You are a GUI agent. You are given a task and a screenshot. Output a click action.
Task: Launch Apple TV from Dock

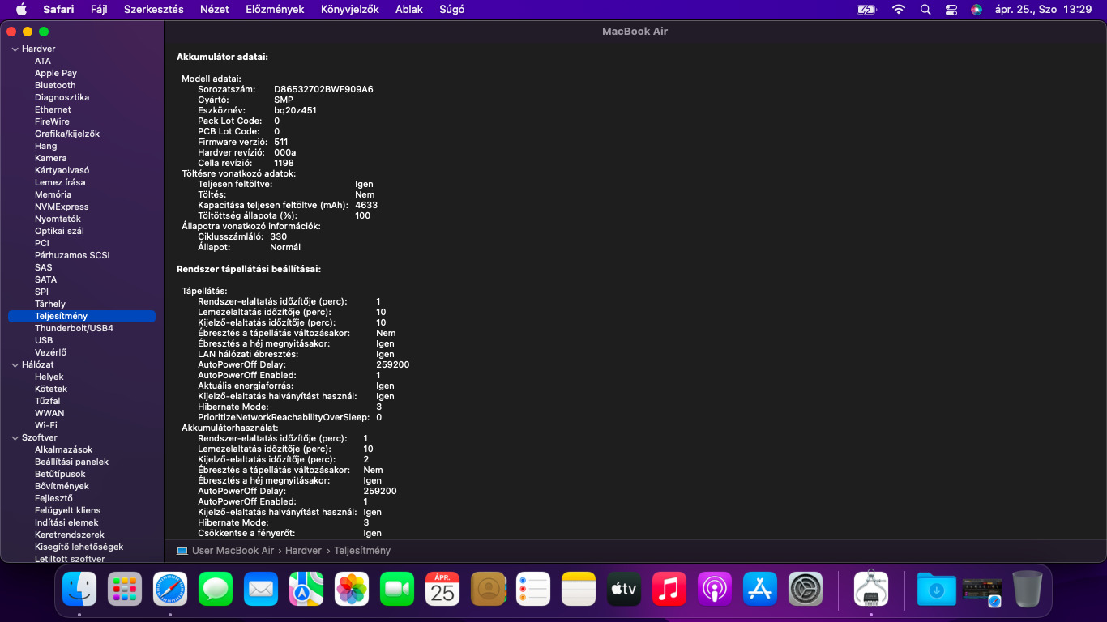coord(624,589)
